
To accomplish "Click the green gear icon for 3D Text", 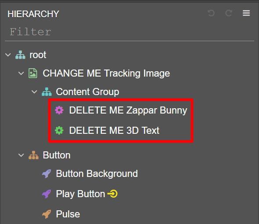I will coord(59,130).
